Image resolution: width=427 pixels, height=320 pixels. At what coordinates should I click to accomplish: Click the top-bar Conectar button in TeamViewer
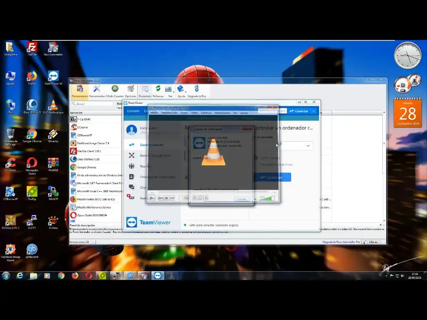point(299,111)
